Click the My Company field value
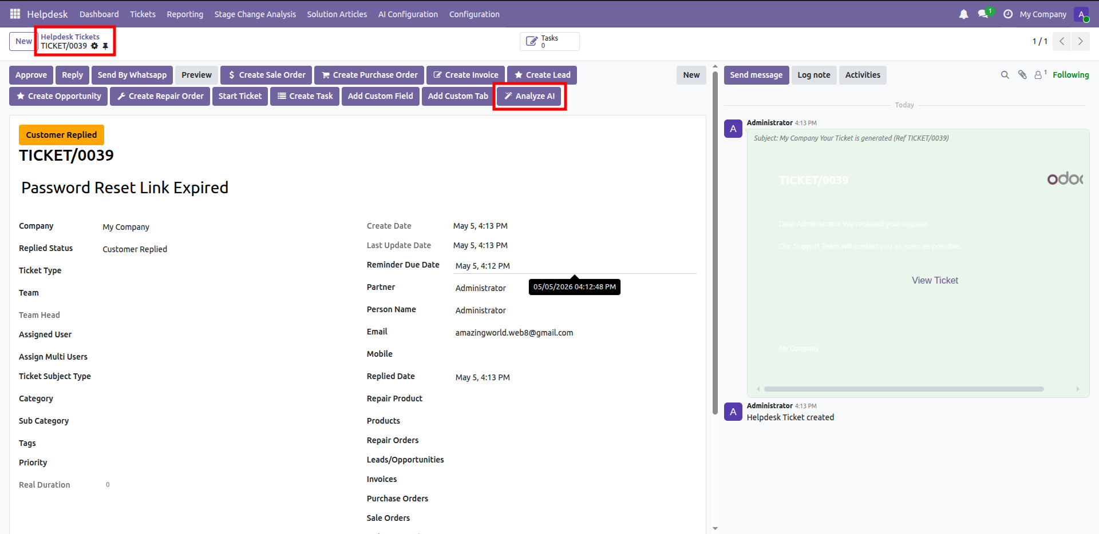1099x534 pixels. click(x=126, y=227)
